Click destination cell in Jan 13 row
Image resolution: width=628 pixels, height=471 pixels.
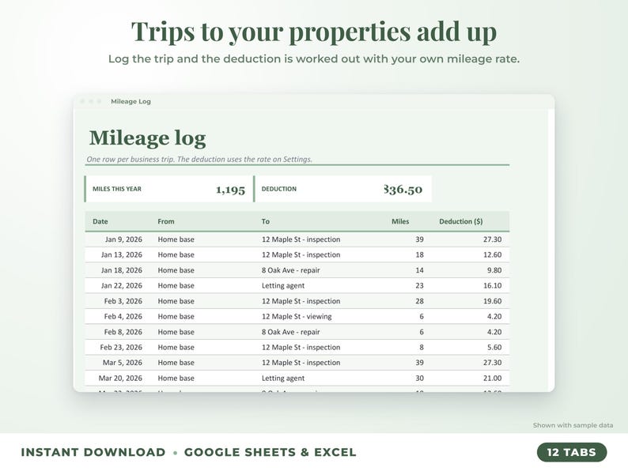(301, 254)
